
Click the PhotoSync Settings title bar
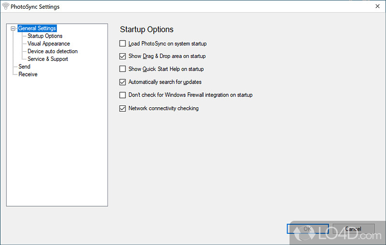tap(193, 7)
